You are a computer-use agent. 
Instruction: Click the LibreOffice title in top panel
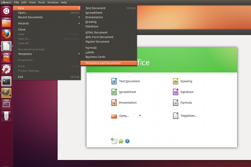point(6,3)
